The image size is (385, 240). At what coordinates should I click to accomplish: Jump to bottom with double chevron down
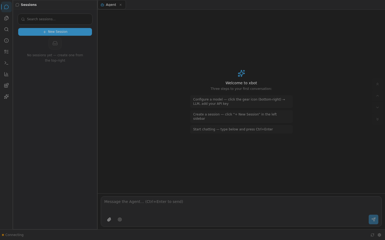(x=378, y=119)
